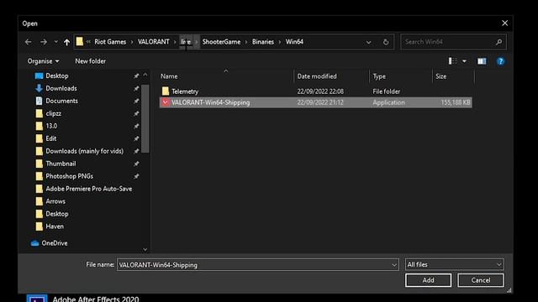This screenshot has width=538, height=302.
Task: Open Downloads in Quick access
Action: 61,88
